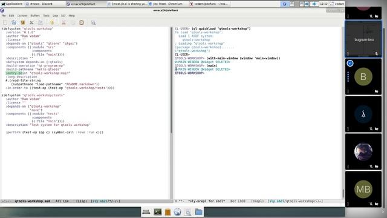
Task: Open the Edit menu in Emacs
Action: (11, 16)
